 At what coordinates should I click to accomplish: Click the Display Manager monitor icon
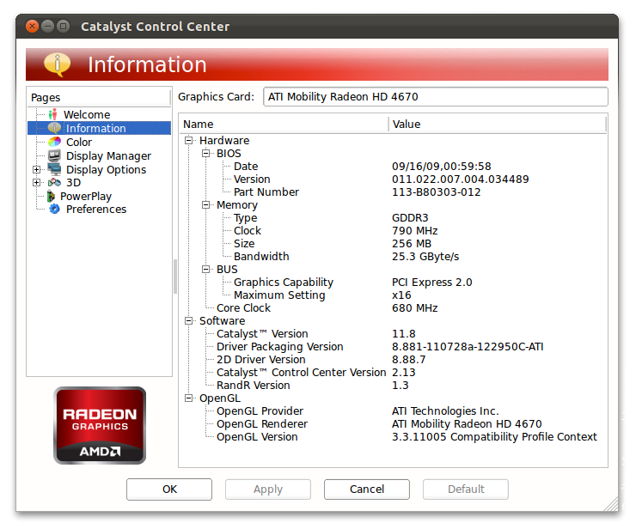[54, 155]
